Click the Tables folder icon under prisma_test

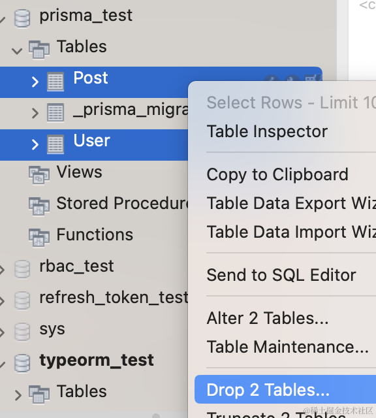(39, 50)
